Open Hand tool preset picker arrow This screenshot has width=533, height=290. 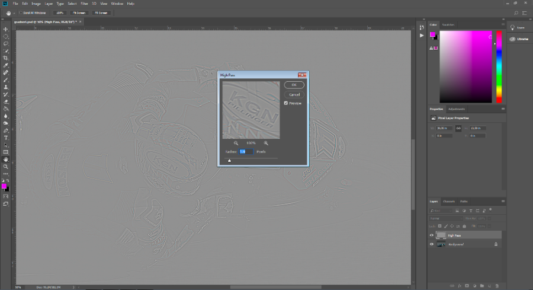pos(14,13)
